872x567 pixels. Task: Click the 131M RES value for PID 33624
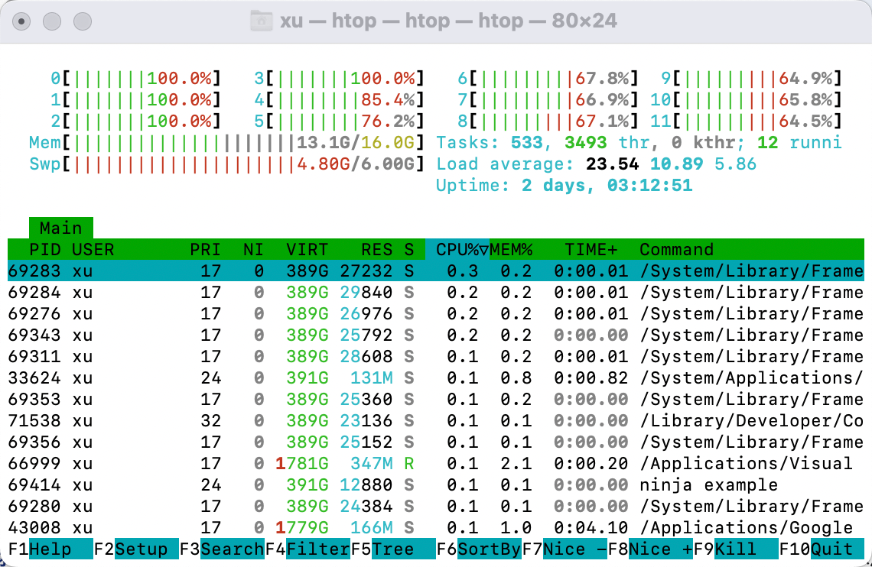[x=372, y=377]
